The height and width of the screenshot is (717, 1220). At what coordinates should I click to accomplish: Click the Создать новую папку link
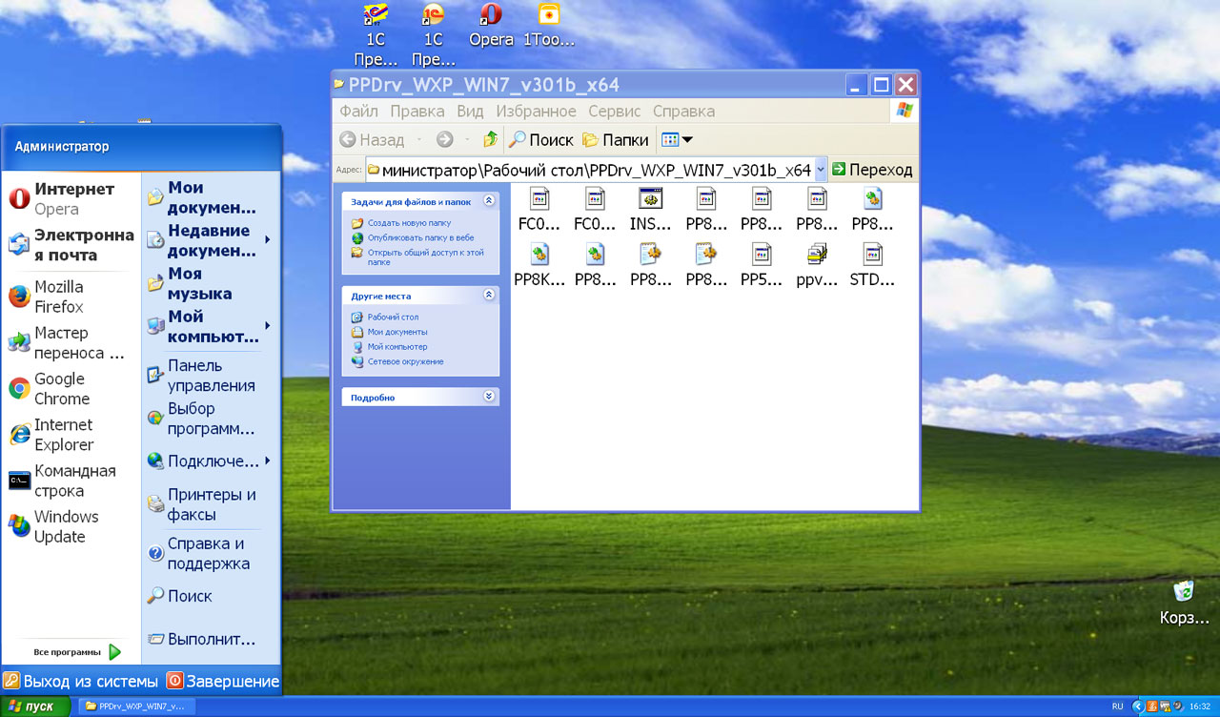(x=409, y=222)
